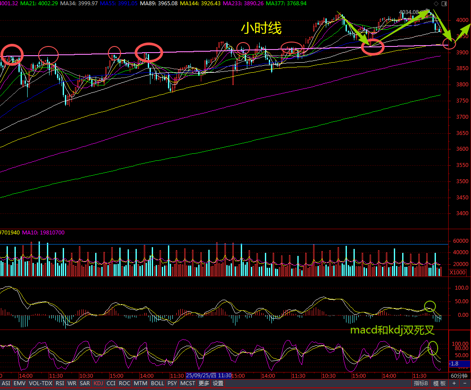
Task: Switch indicator to RSI
Action: click(x=60, y=383)
